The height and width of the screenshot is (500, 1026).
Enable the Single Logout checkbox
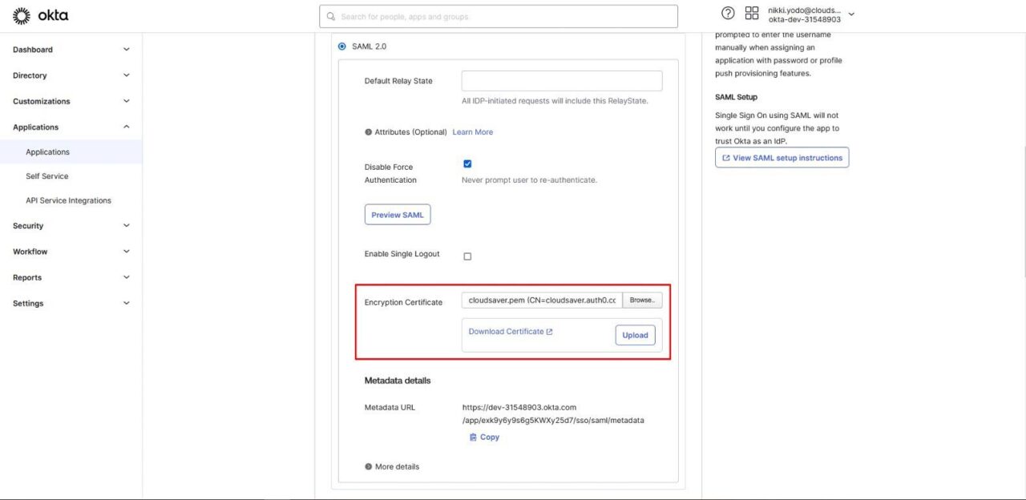point(467,256)
